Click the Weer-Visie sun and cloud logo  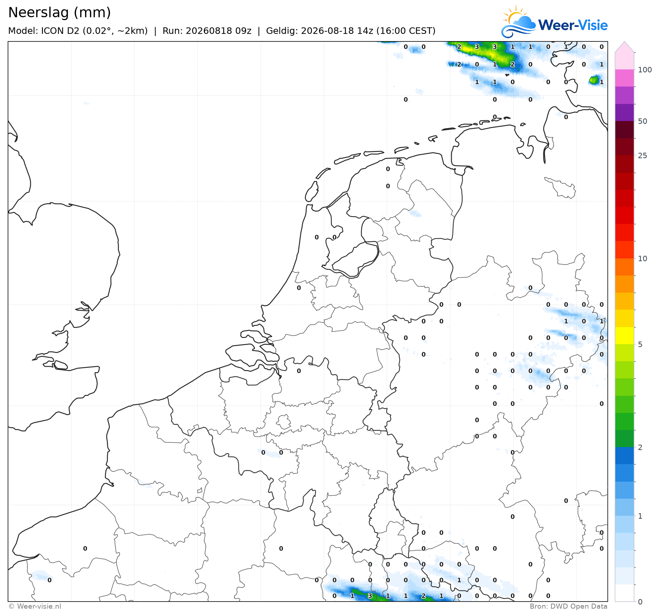(519, 22)
